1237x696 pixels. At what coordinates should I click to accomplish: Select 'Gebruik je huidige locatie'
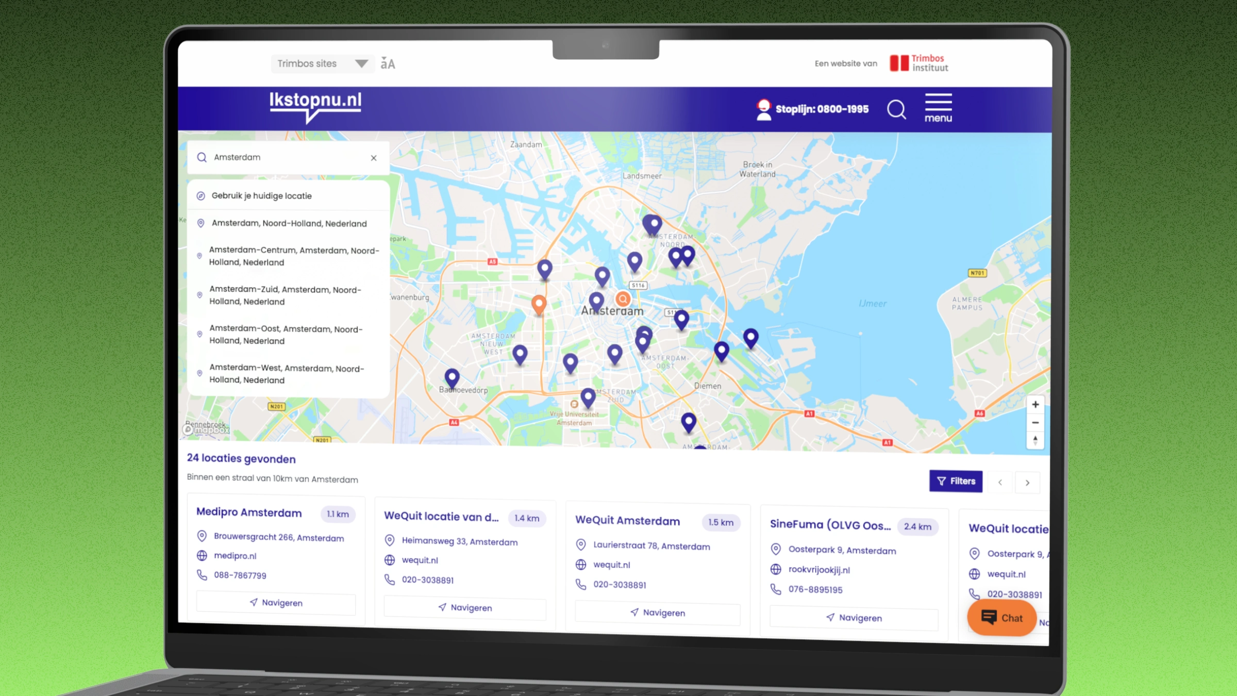click(261, 196)
